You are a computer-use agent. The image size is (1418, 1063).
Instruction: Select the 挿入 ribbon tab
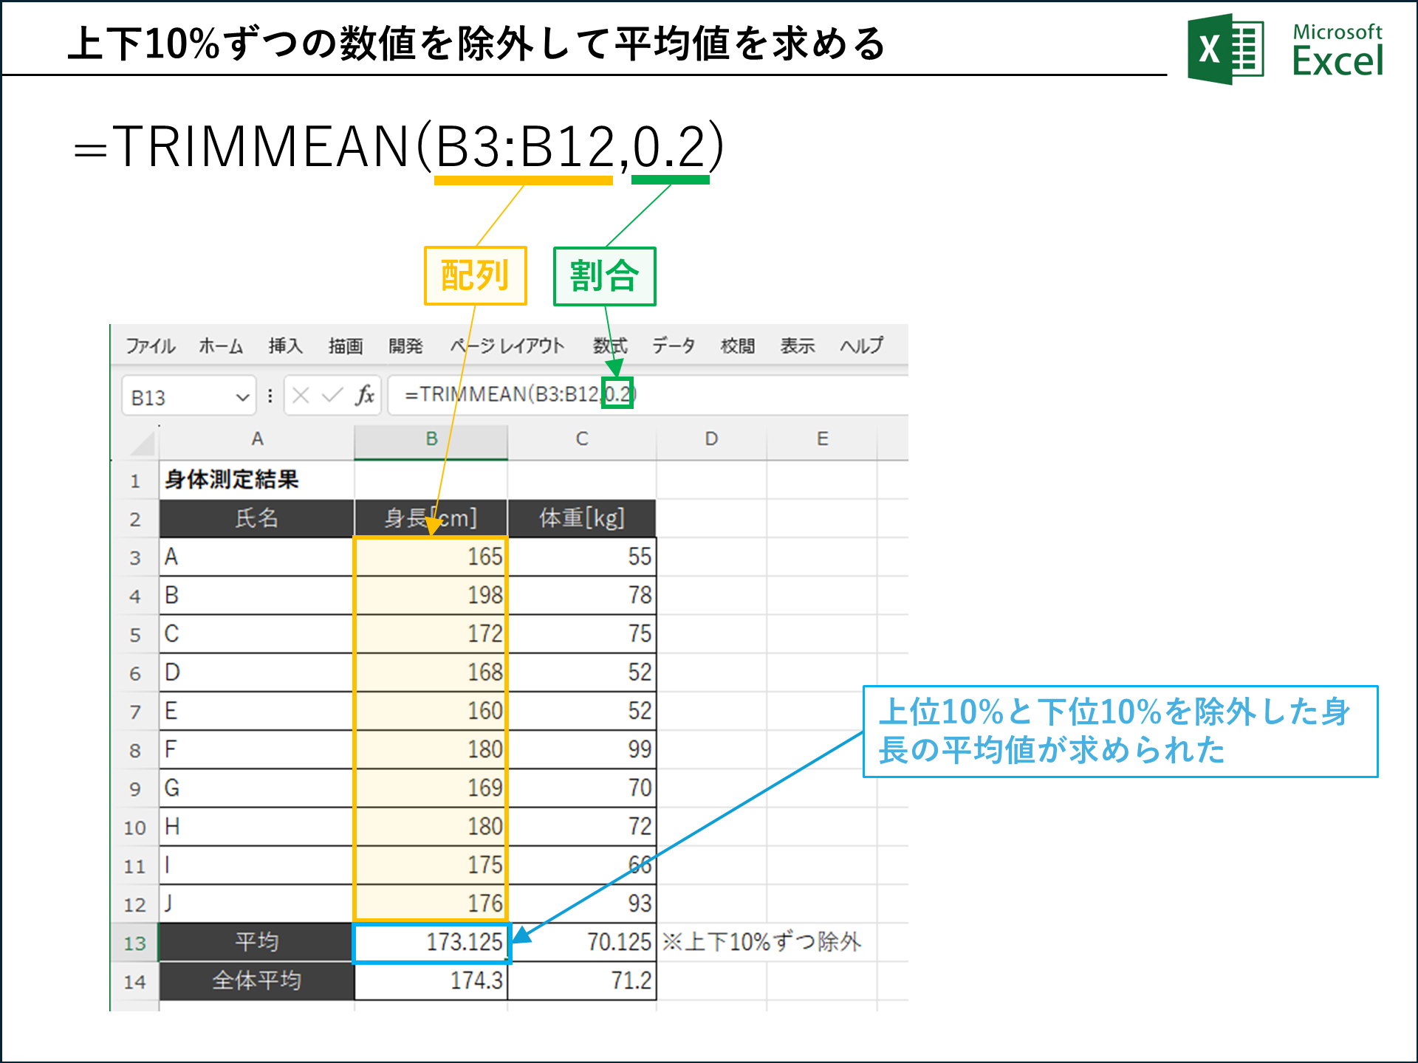tap(284, 345)
